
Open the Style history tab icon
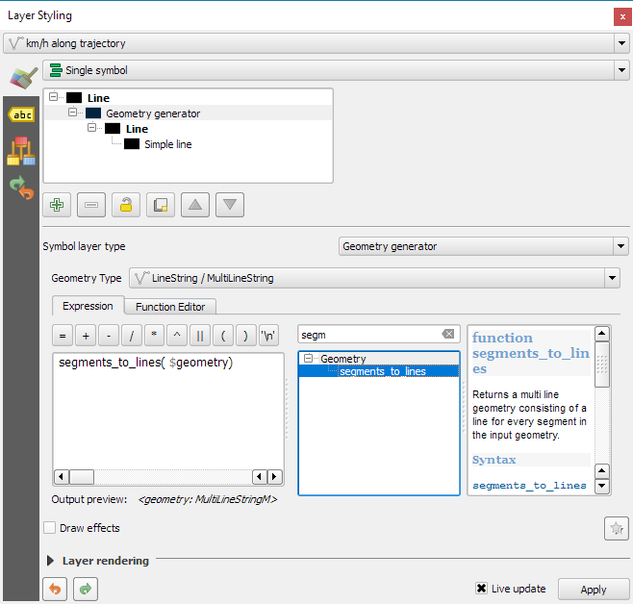(x=20, y=188)
